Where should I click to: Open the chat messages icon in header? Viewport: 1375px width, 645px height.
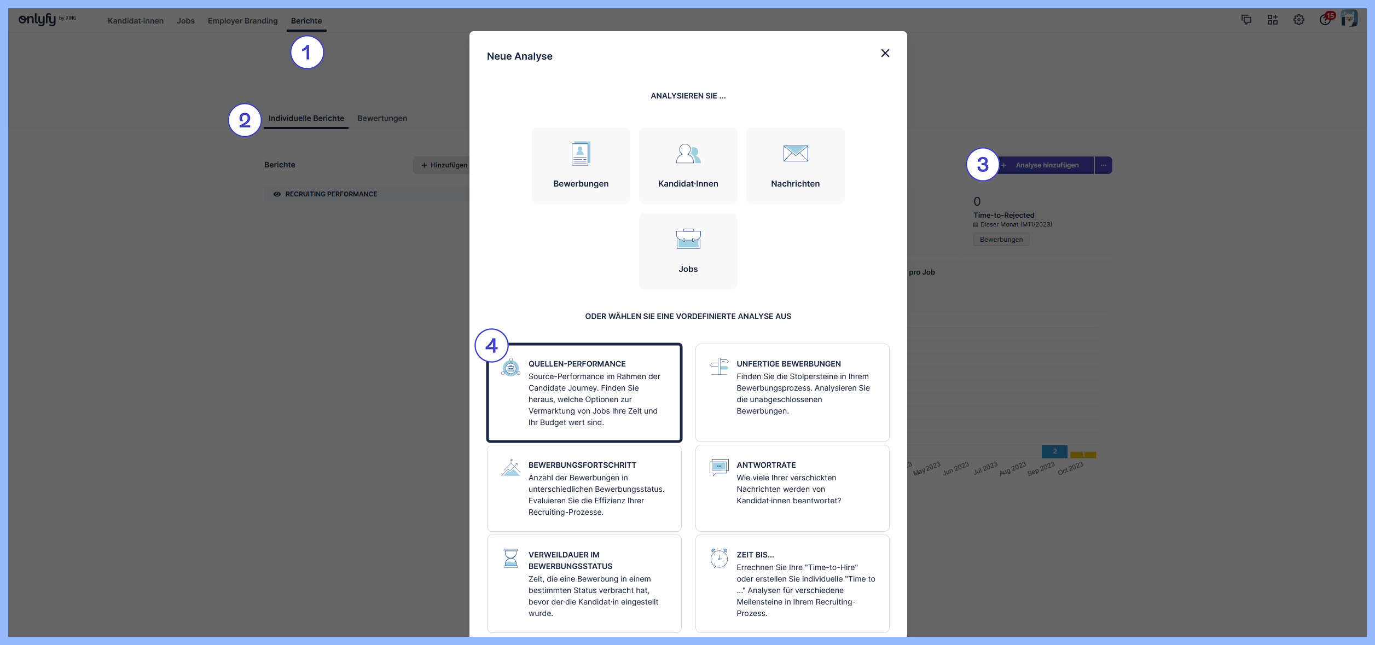1246,20
